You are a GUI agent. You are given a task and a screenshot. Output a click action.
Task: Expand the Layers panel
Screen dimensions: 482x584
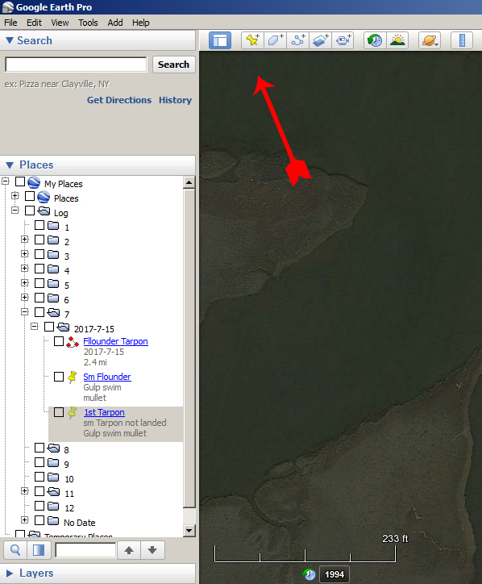click(10, 573)
